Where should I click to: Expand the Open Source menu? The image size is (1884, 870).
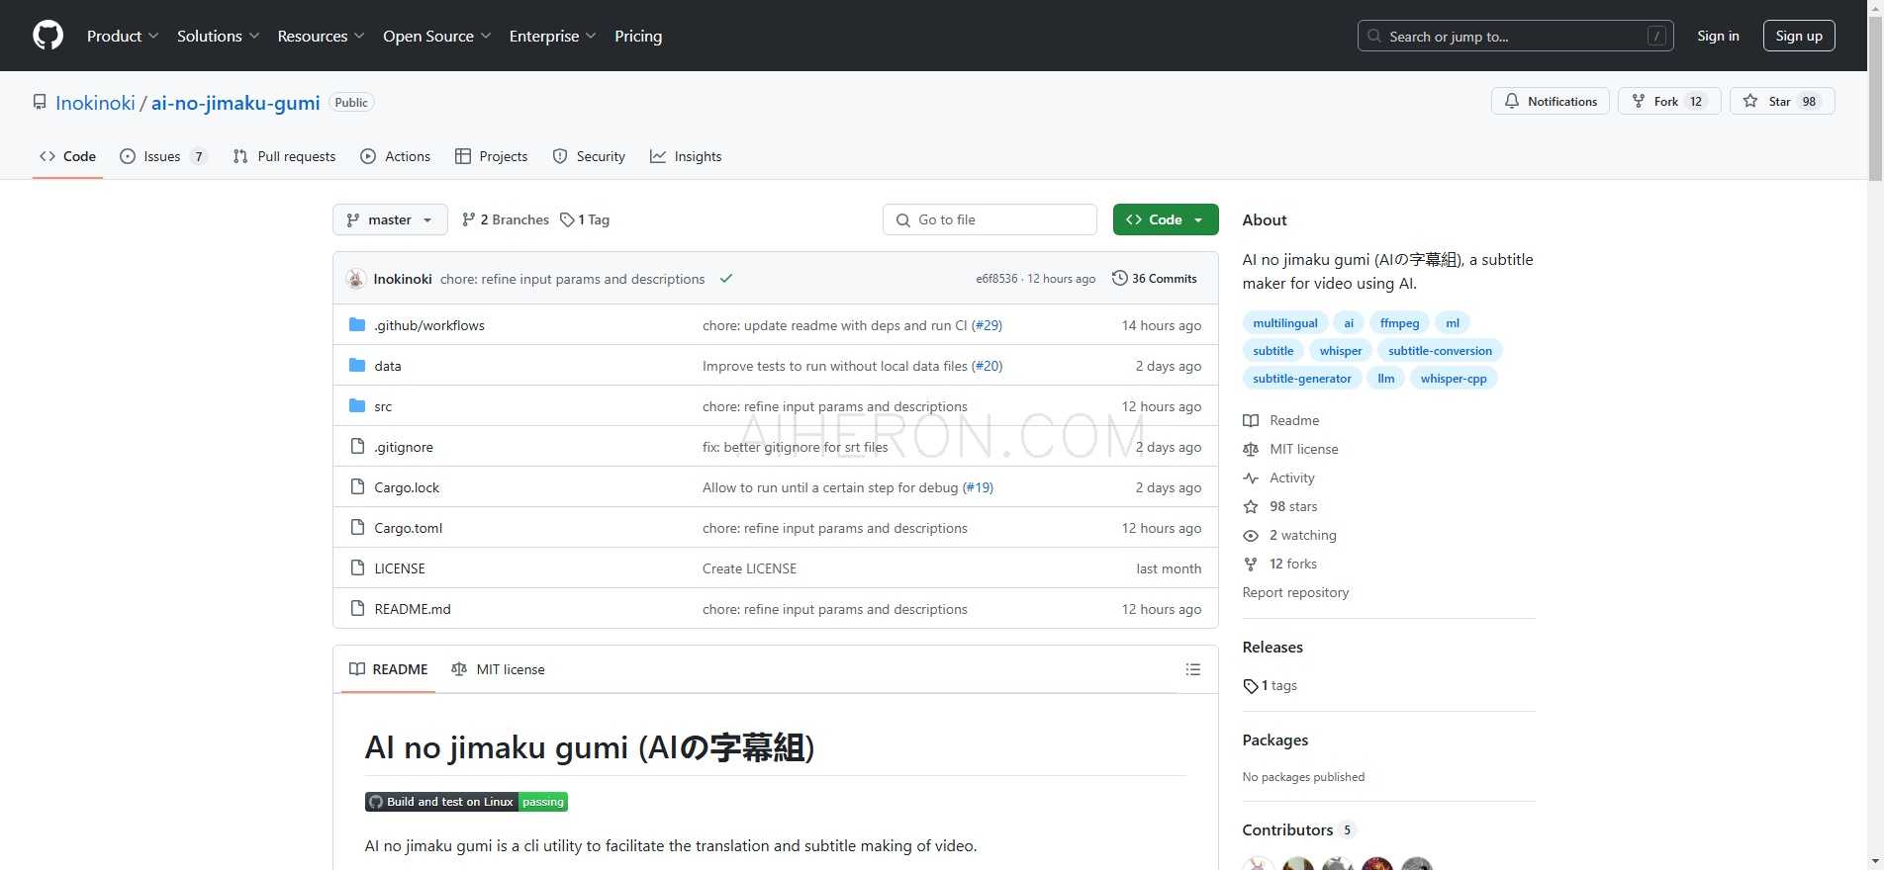(x=436, y=36)
